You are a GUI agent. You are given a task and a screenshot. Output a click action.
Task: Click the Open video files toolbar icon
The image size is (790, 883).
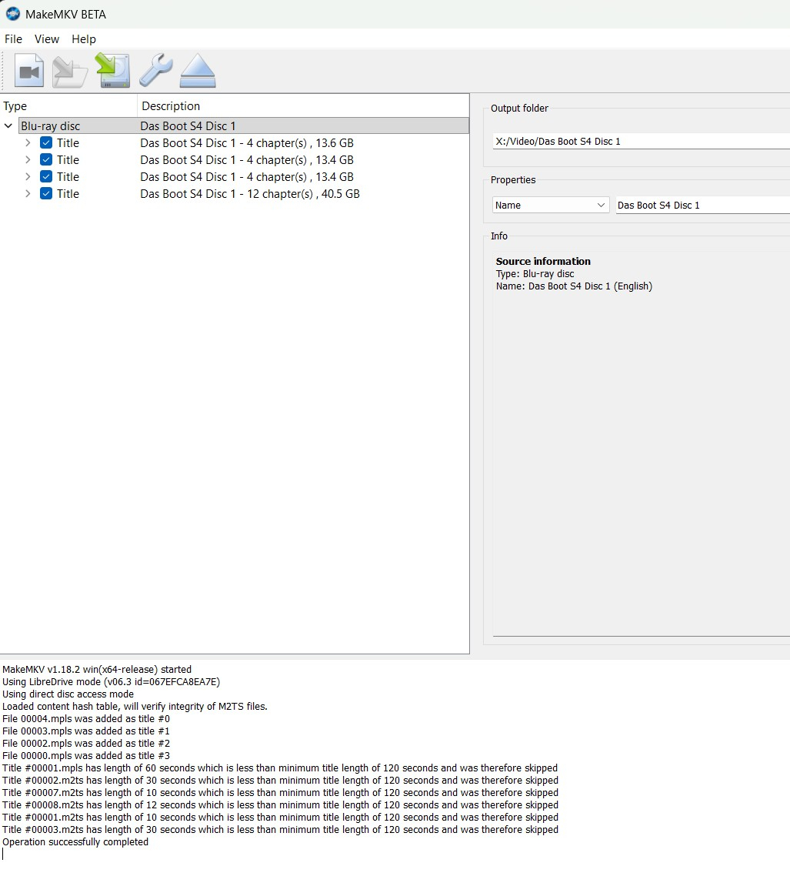tap(29, 71)
